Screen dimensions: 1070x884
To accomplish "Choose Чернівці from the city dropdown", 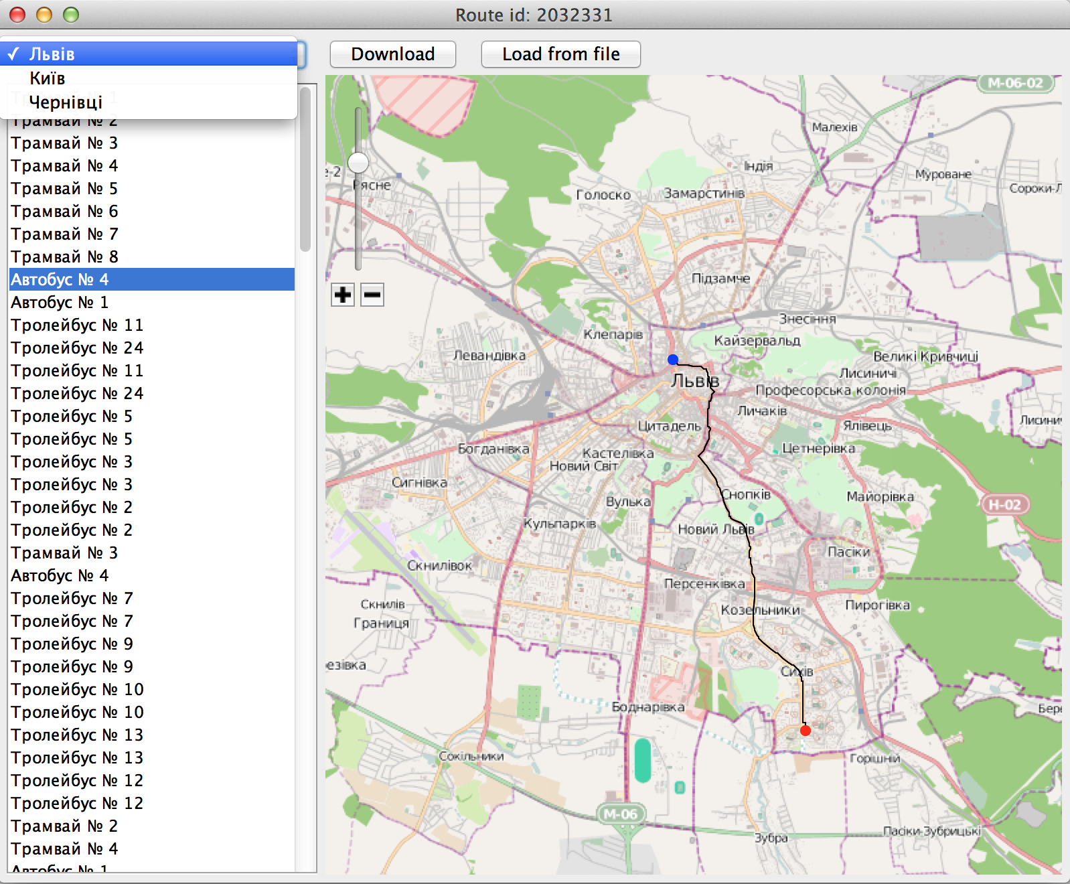I will tap(66, 102).
